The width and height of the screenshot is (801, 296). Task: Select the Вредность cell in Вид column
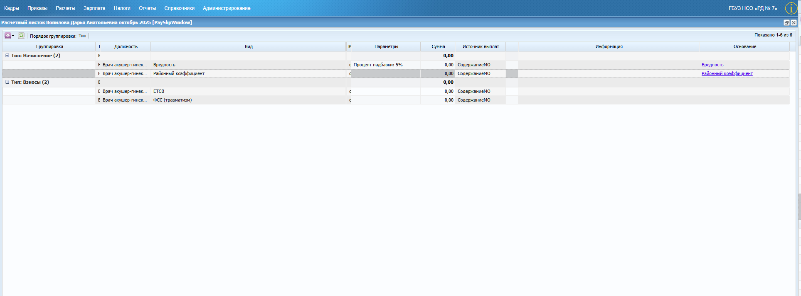point(249,65)
